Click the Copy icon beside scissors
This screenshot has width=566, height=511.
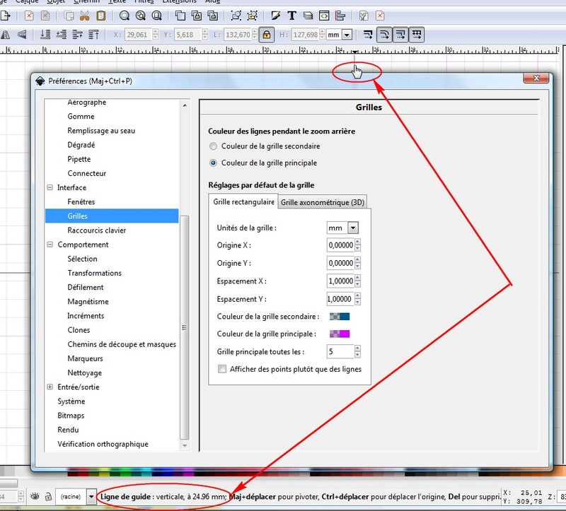(x=69, y=16)
